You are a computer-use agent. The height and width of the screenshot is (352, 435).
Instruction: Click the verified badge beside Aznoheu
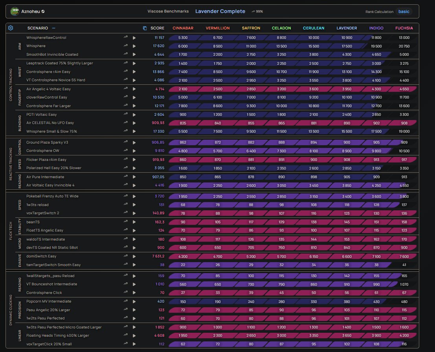point(43,12)
